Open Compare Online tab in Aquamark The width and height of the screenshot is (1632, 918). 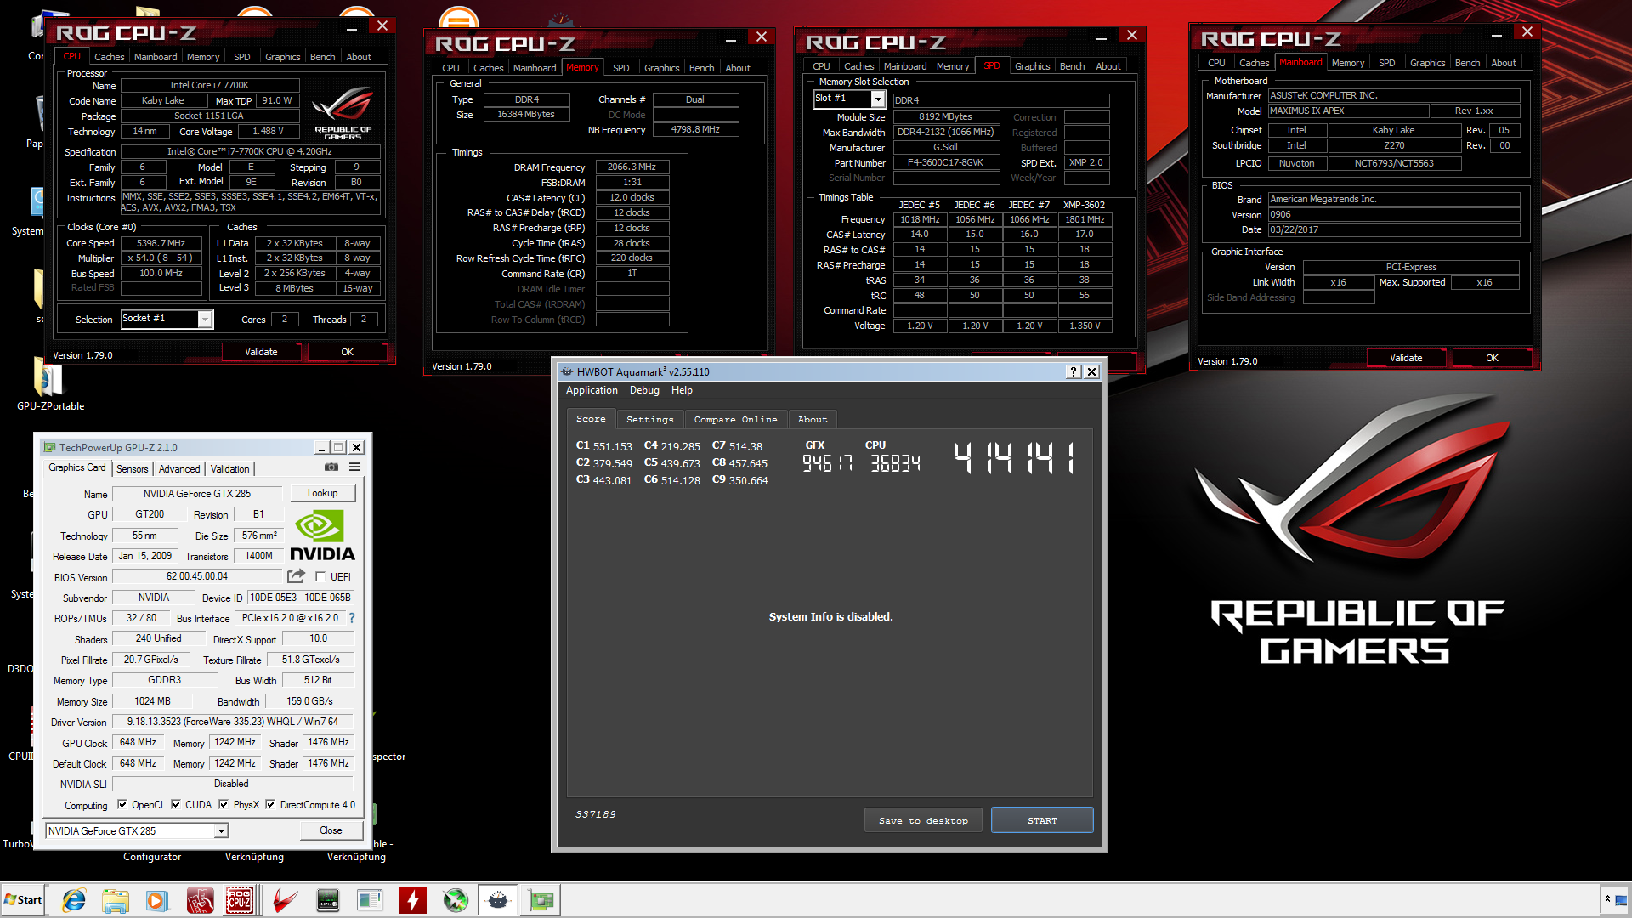click(x=735, y=419)
